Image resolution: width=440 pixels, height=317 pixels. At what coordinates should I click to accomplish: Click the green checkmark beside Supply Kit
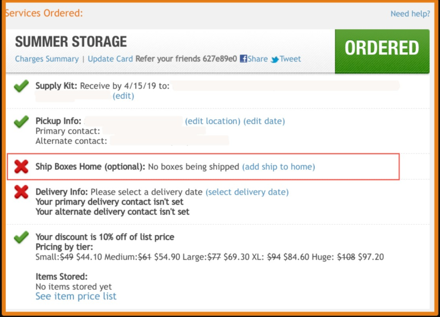[21, 86]
